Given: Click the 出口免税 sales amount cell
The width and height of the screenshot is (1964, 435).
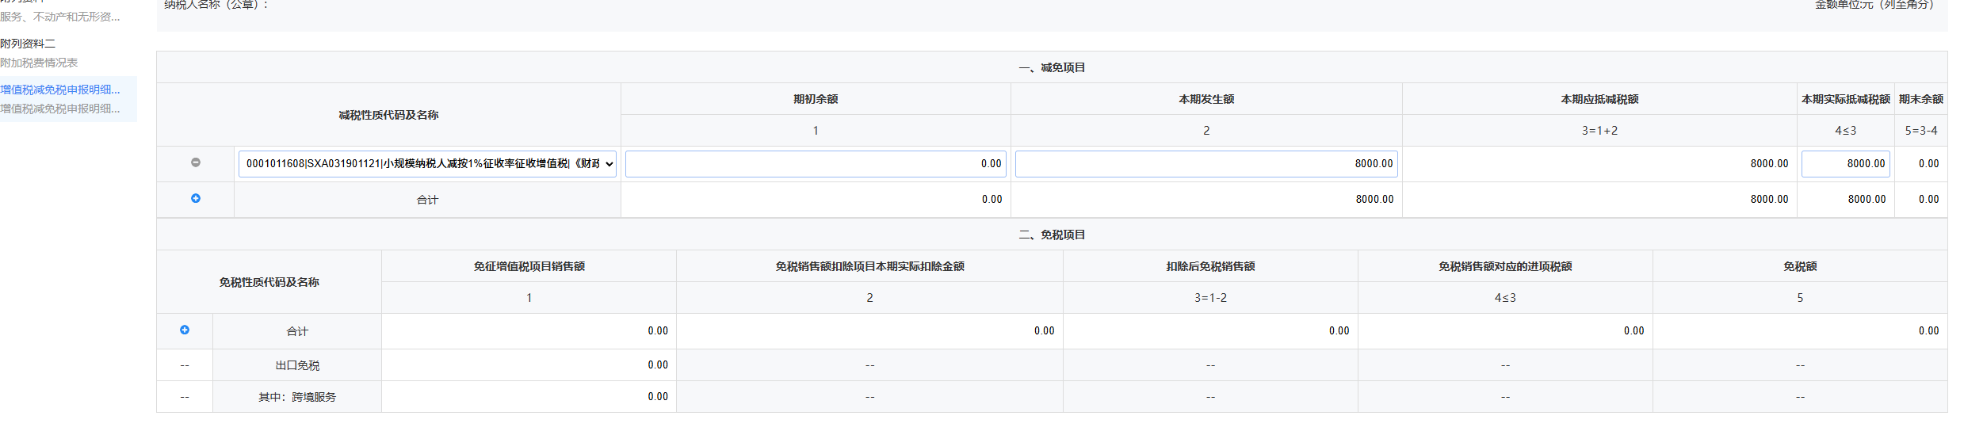Looking at the screenshot, I should pos(529,365).
